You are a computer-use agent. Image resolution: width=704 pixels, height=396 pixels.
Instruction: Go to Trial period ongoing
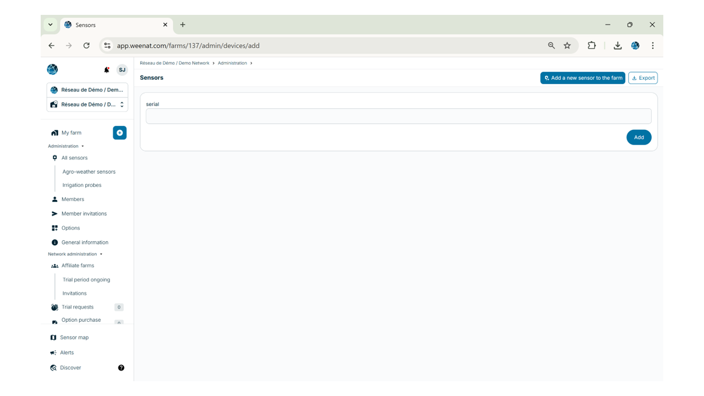[x=86, y=280]
